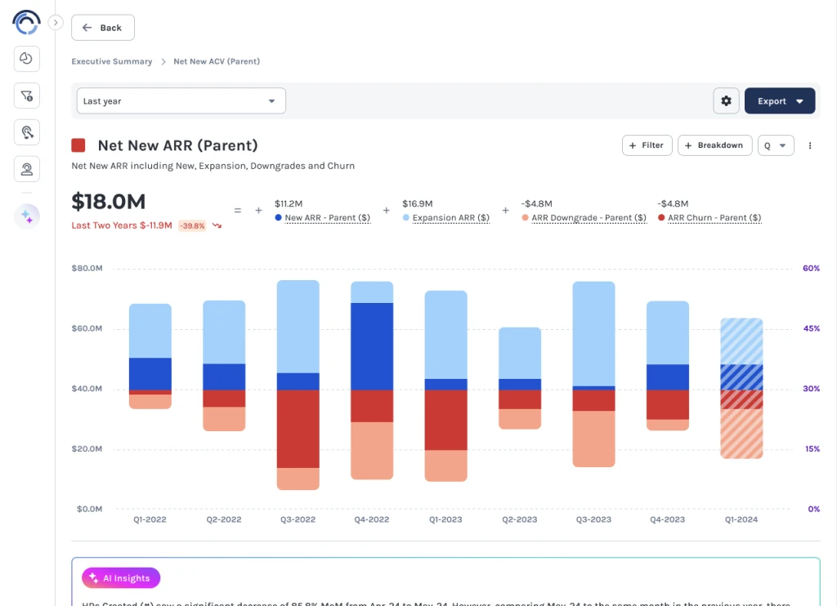Click the app logo in sidebar
The width and height of the screenshot is (837, 606).
pyautogui.click(x=27, y=22)
